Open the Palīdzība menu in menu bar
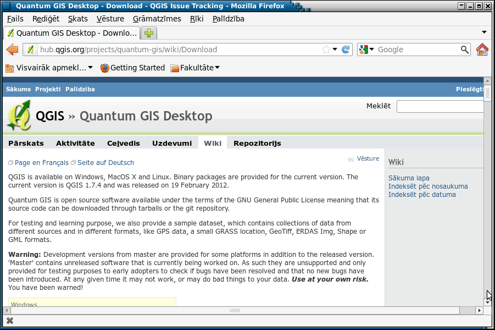495x330 pixels. [x=228, y=19]
